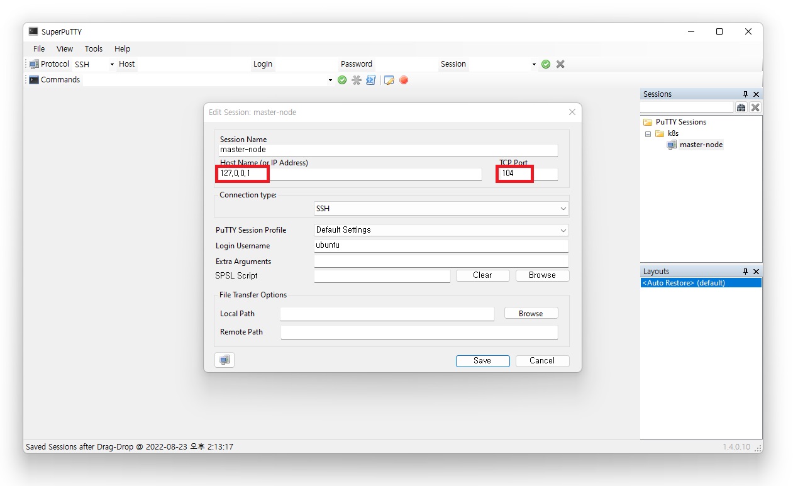Click the Clear button next to SPSL Script
This screenshot has height=486, width=793.
pos(482,275)
